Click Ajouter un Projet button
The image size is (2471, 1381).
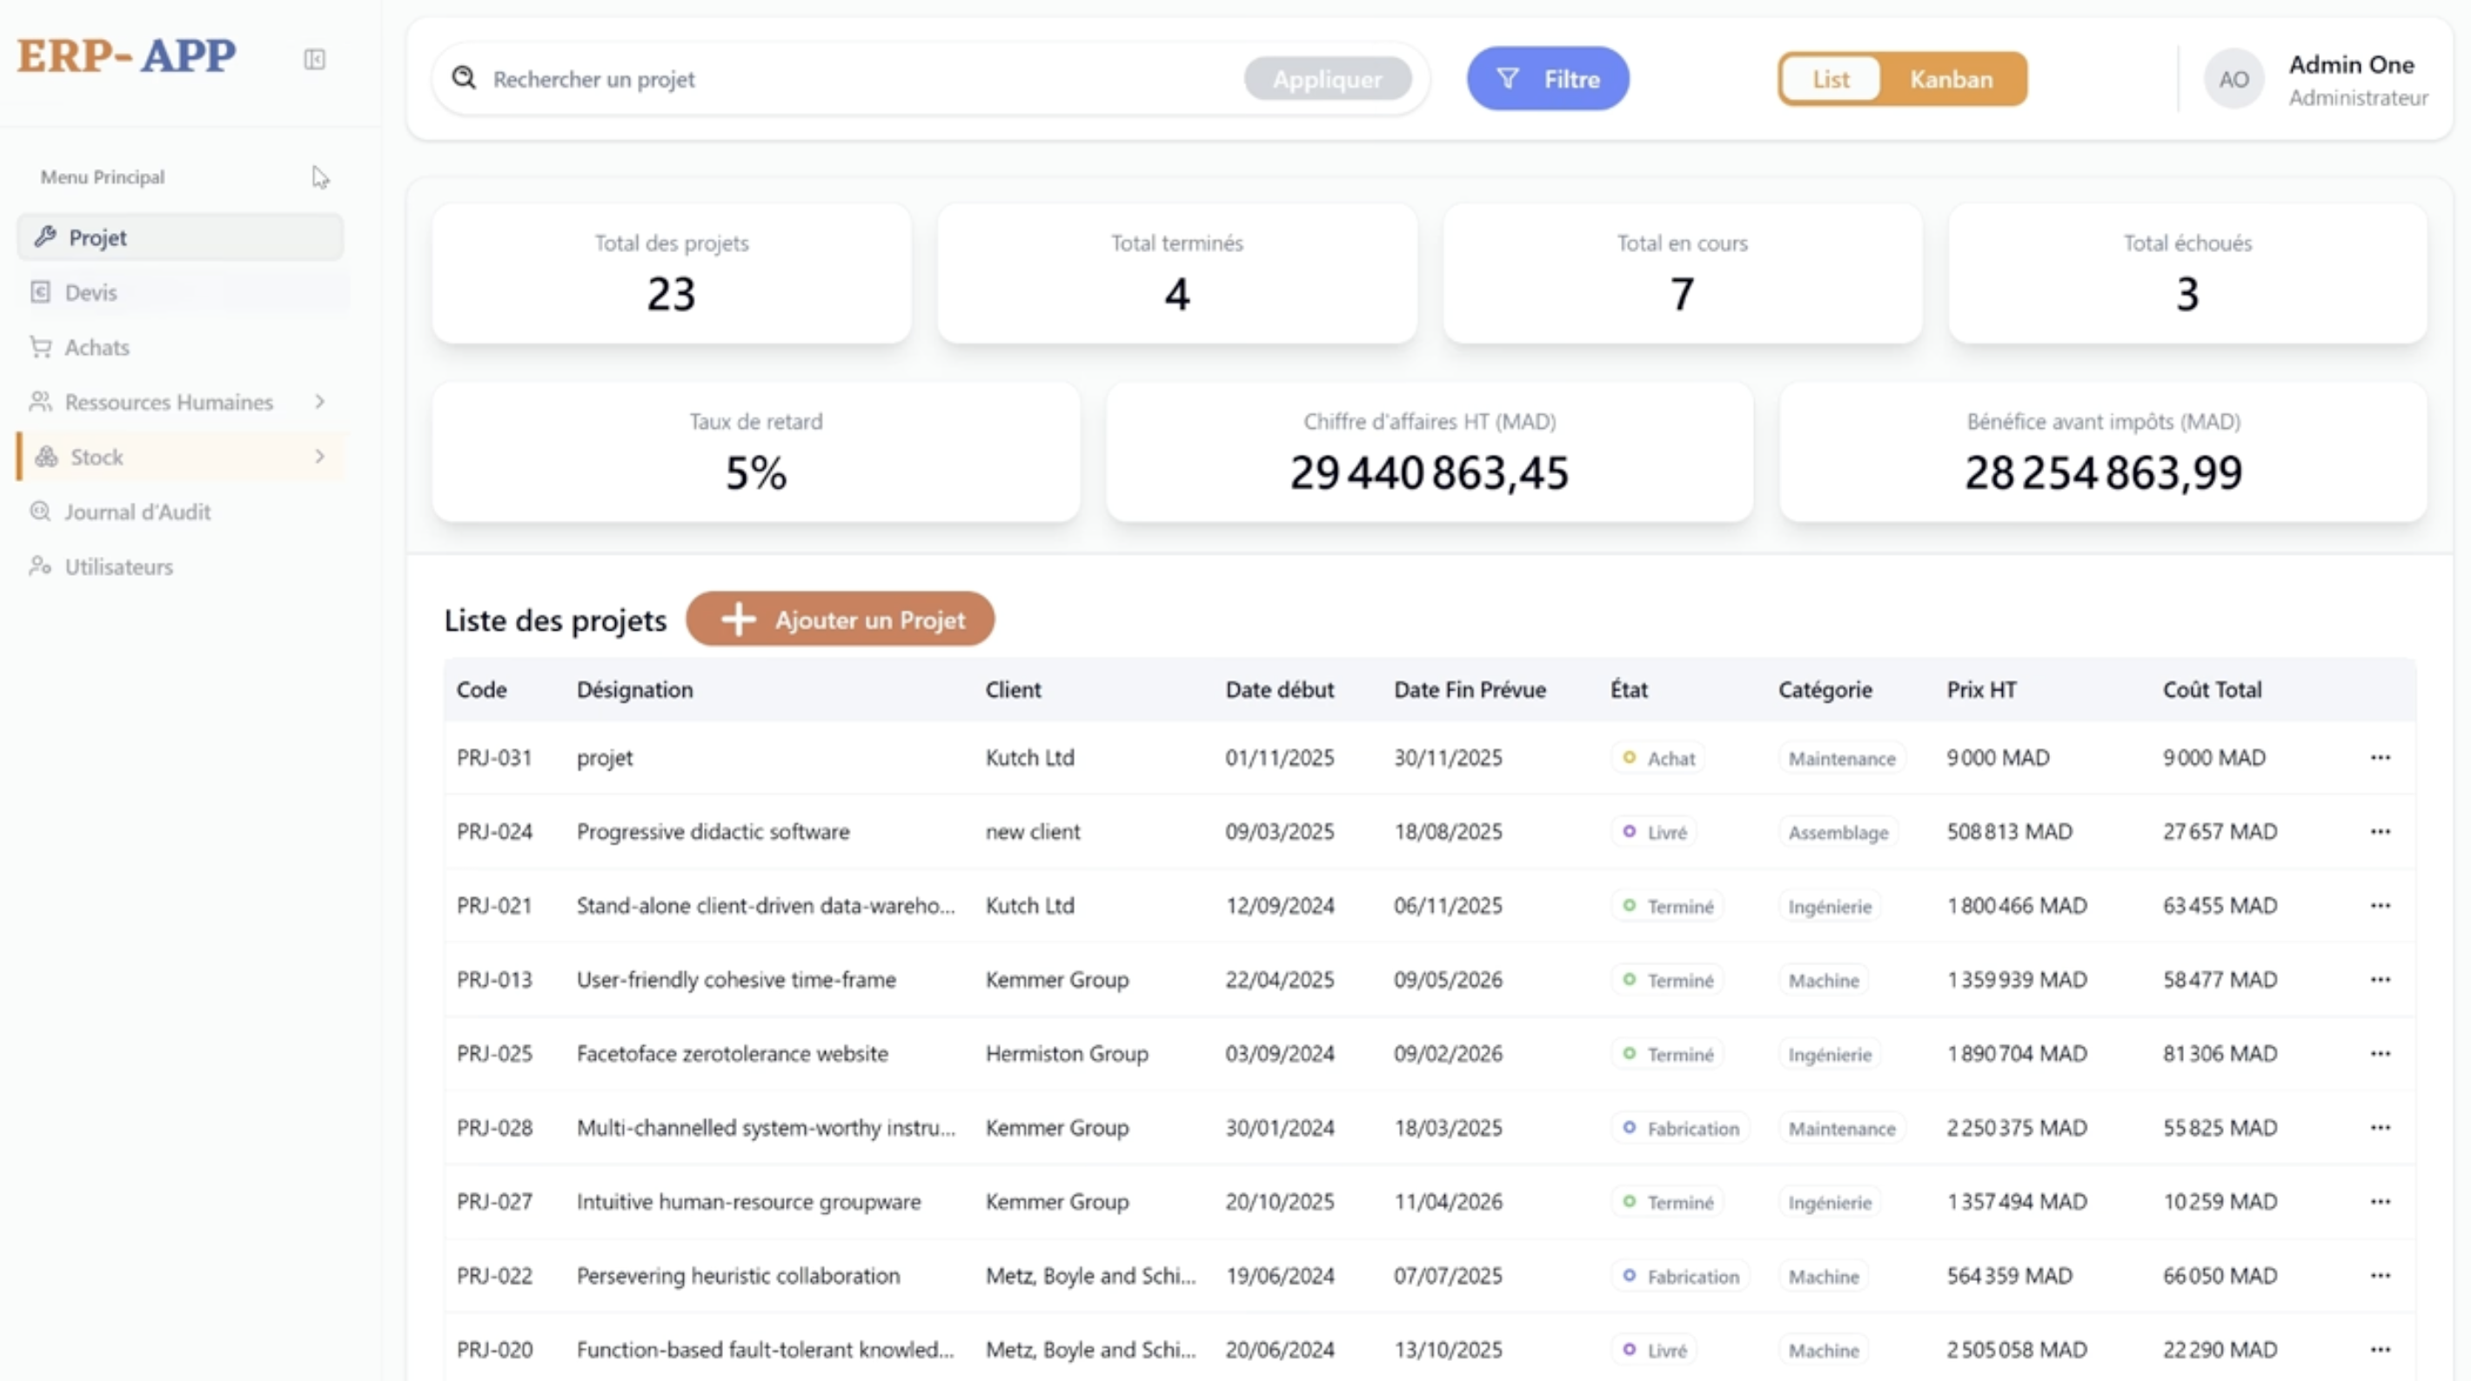pyautogui.click(x=840, y=619)
